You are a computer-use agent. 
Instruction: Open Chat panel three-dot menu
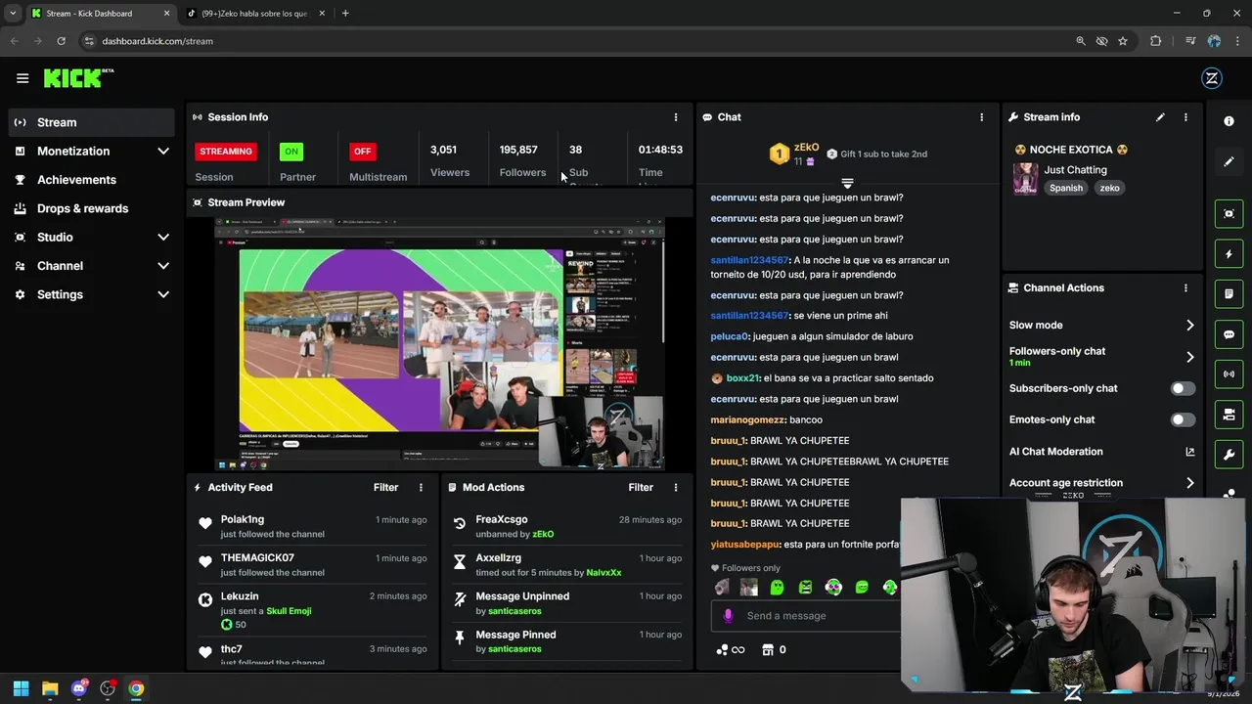click(x=982, y=117)
